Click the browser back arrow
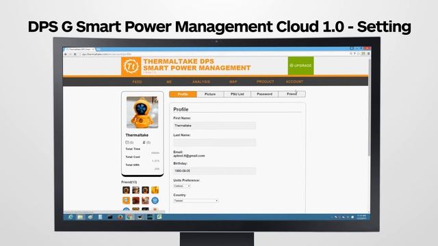 click(x=66, y=54)
